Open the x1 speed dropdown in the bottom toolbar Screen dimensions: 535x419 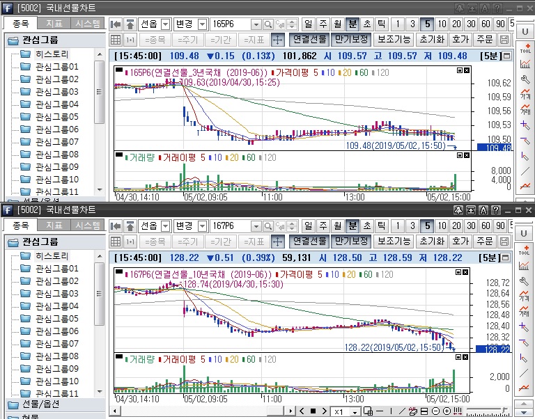coord(355,412)
